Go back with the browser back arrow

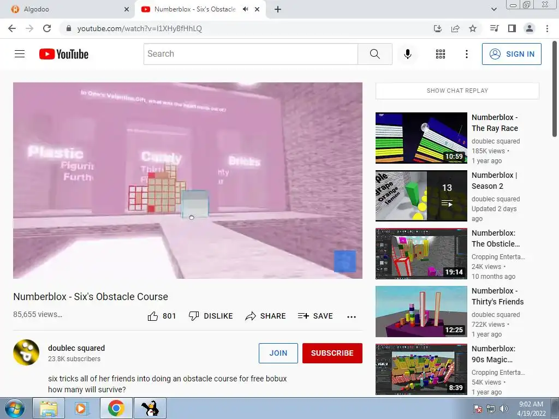12,28
